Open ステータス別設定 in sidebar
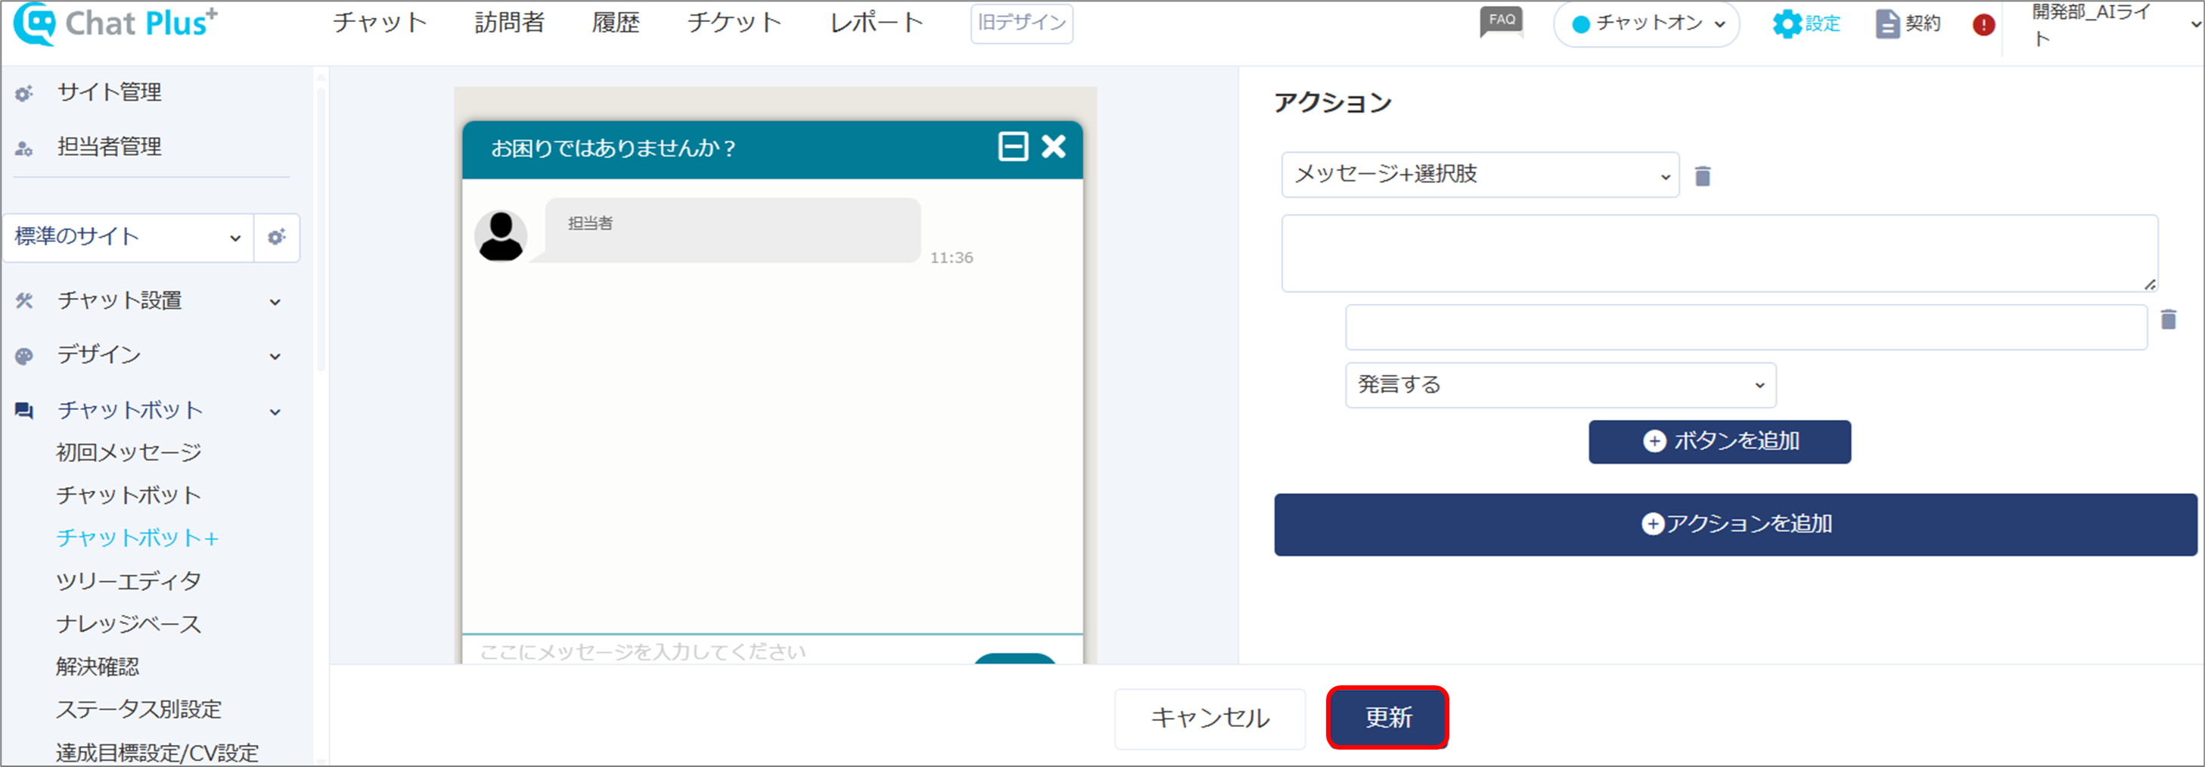Viewport: 2205px width, 767px height. click(x=138, y=709)
